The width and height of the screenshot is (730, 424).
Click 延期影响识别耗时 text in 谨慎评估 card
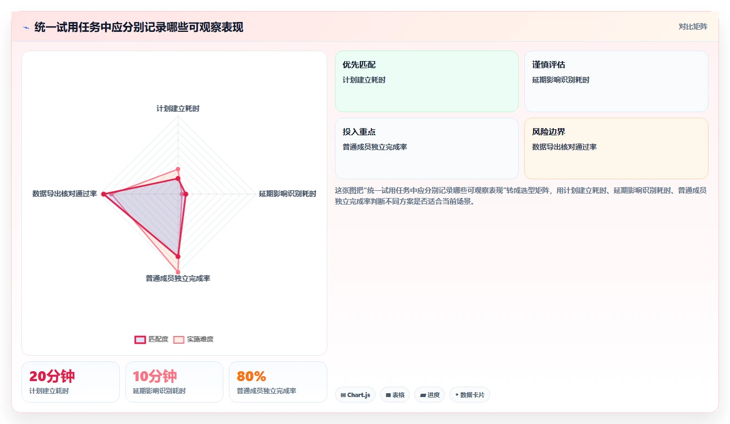tap(561, 80)
